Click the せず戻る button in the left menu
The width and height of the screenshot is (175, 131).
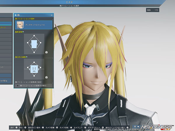(x=6, y=81)
